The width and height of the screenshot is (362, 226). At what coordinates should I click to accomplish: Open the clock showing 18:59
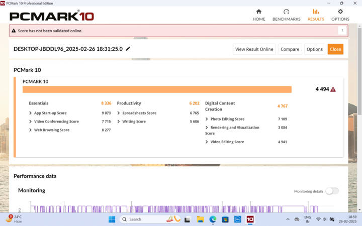347,219
